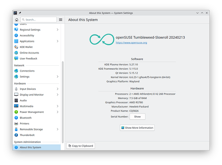Open the Audio settings icon
222x165 pixels.
point(16,100)
